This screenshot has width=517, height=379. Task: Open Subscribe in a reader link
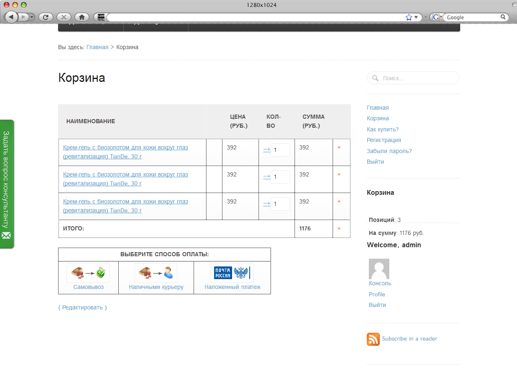click(x=409, y=338)
